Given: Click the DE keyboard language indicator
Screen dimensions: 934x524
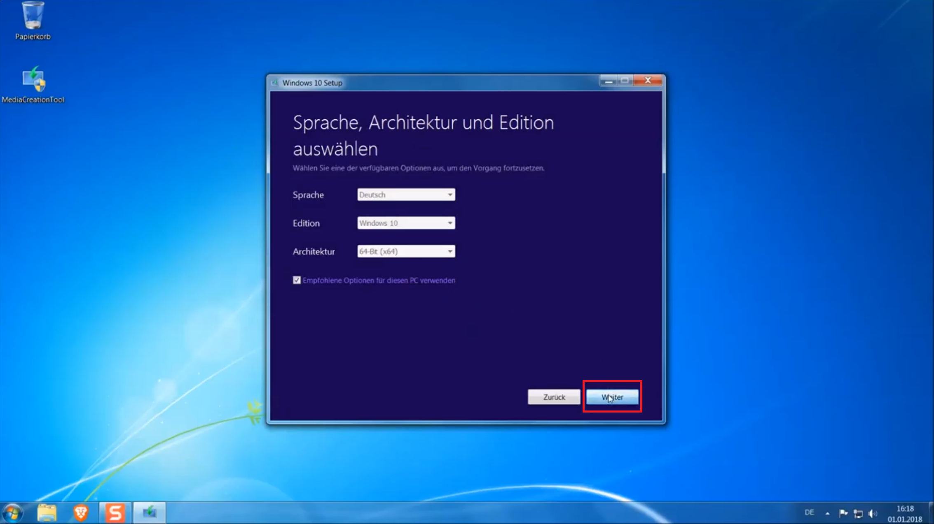Looking at the screenshot, I should (809, 512).
